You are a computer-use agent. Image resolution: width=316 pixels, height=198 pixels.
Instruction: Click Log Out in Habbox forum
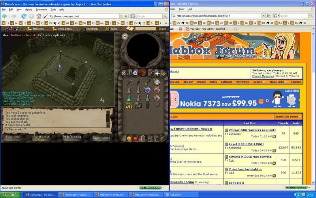click(295, 82)
